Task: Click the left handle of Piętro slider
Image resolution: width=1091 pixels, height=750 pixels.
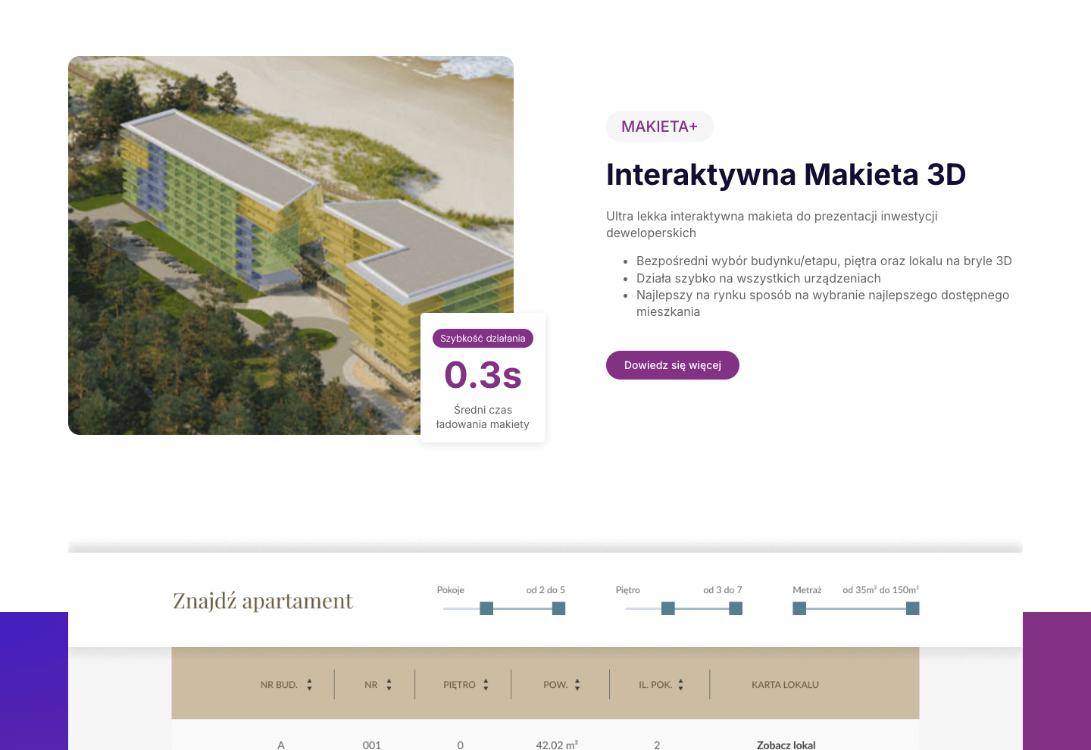Action: 667,608
